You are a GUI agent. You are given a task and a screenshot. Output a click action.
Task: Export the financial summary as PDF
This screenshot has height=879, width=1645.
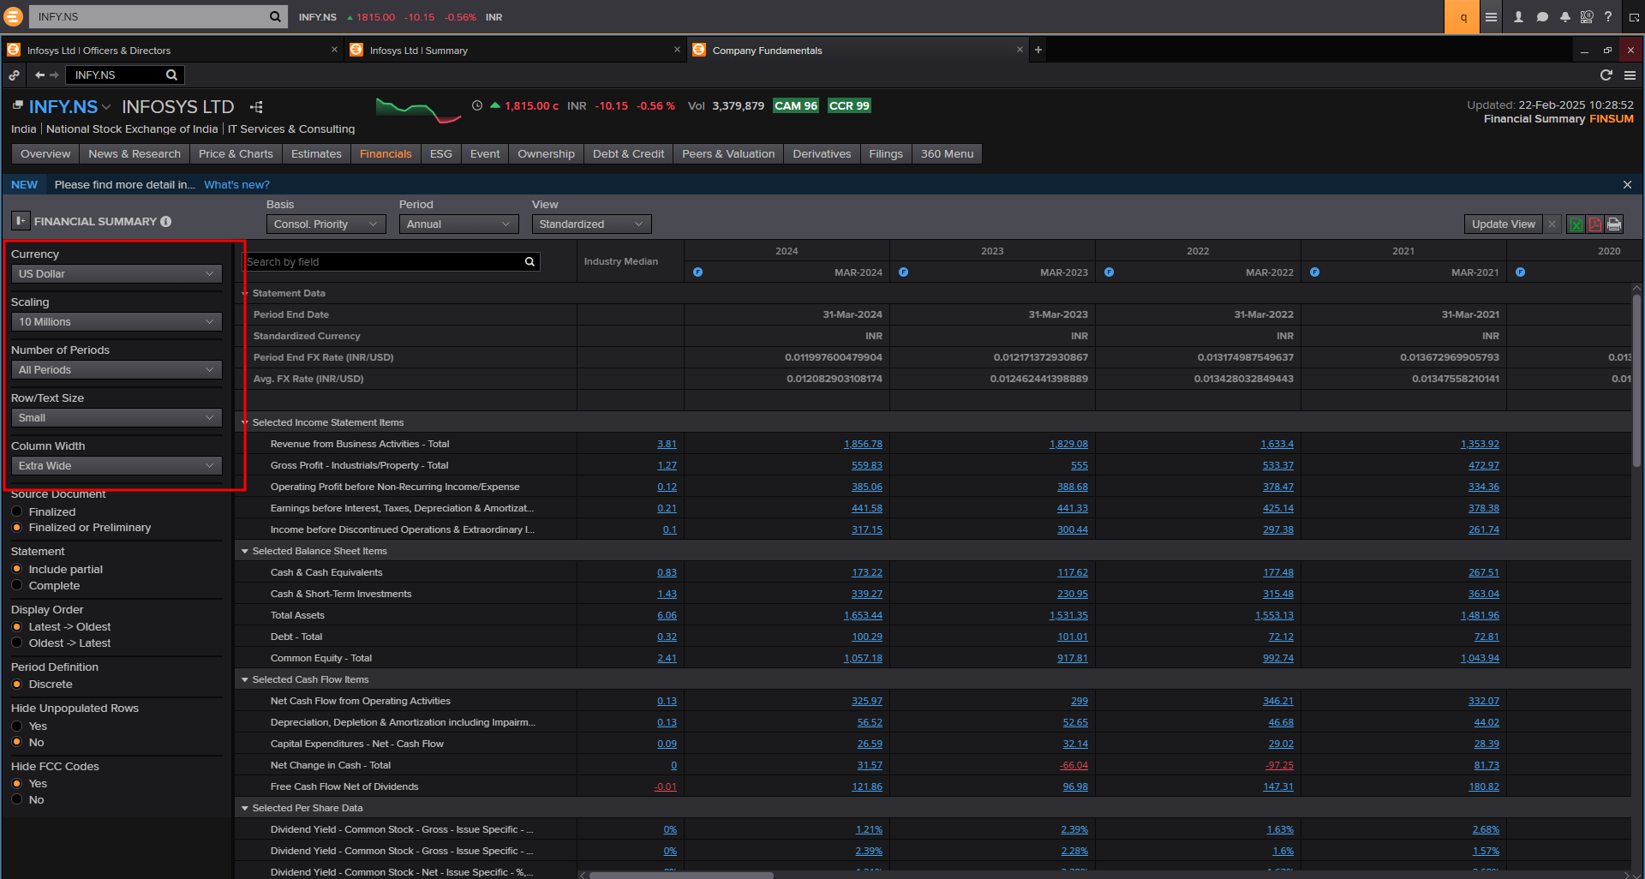1594,224
